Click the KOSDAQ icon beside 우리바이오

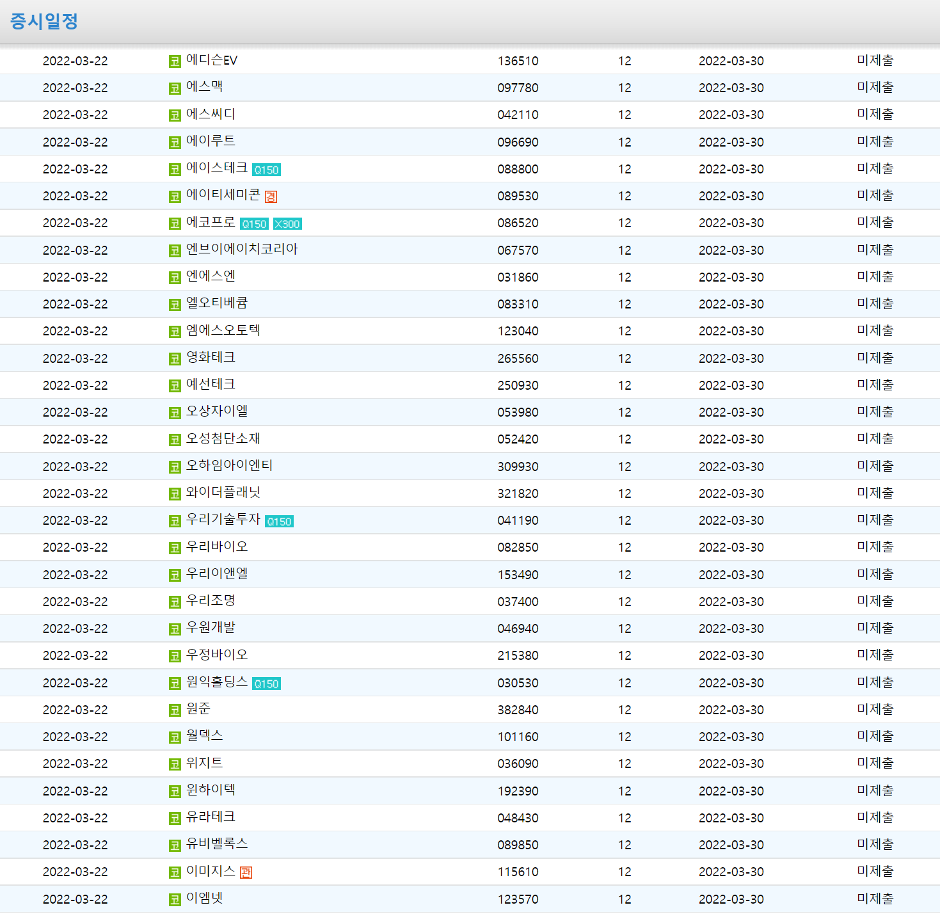pyautogui.click(x=175, y=548)
